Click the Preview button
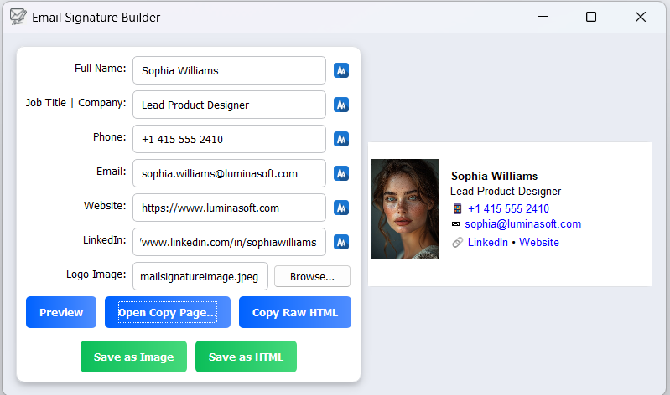The image size is (670, 395). 61,312
